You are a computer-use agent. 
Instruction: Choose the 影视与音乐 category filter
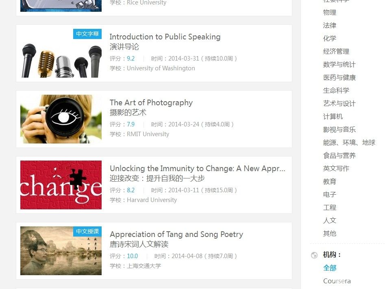tap(339, 130)
